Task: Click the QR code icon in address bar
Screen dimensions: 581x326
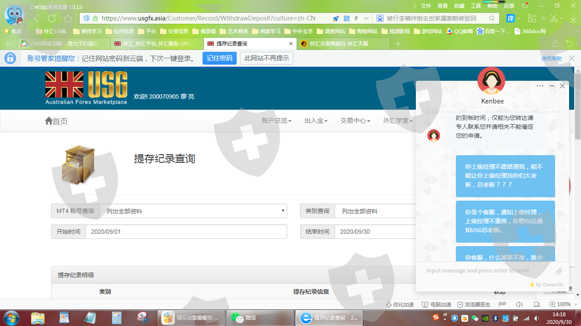Action: pos(346,18)
